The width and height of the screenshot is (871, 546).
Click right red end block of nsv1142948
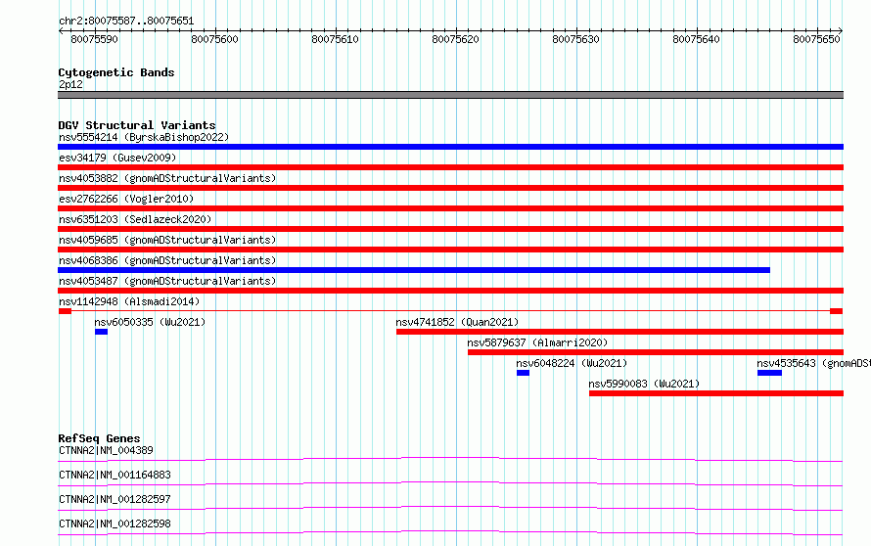tap(836, 311)
